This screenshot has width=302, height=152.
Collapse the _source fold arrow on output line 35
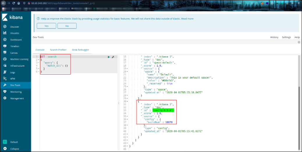(127, 116)
